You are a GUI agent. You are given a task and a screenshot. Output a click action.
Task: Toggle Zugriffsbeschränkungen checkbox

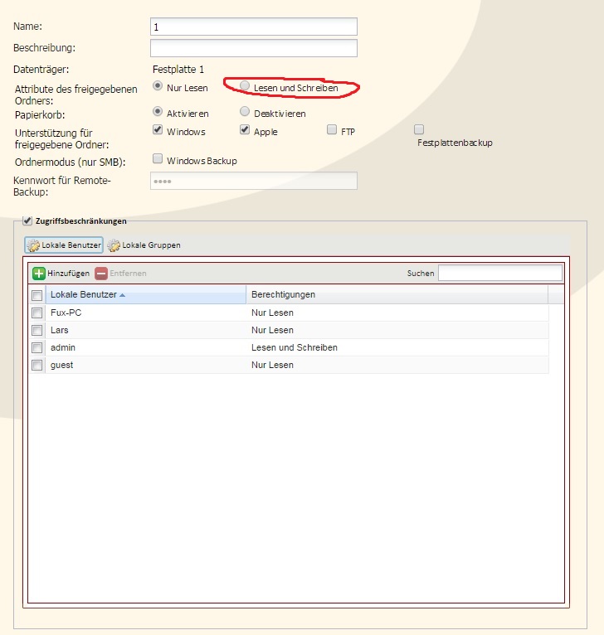coord(27,221)
